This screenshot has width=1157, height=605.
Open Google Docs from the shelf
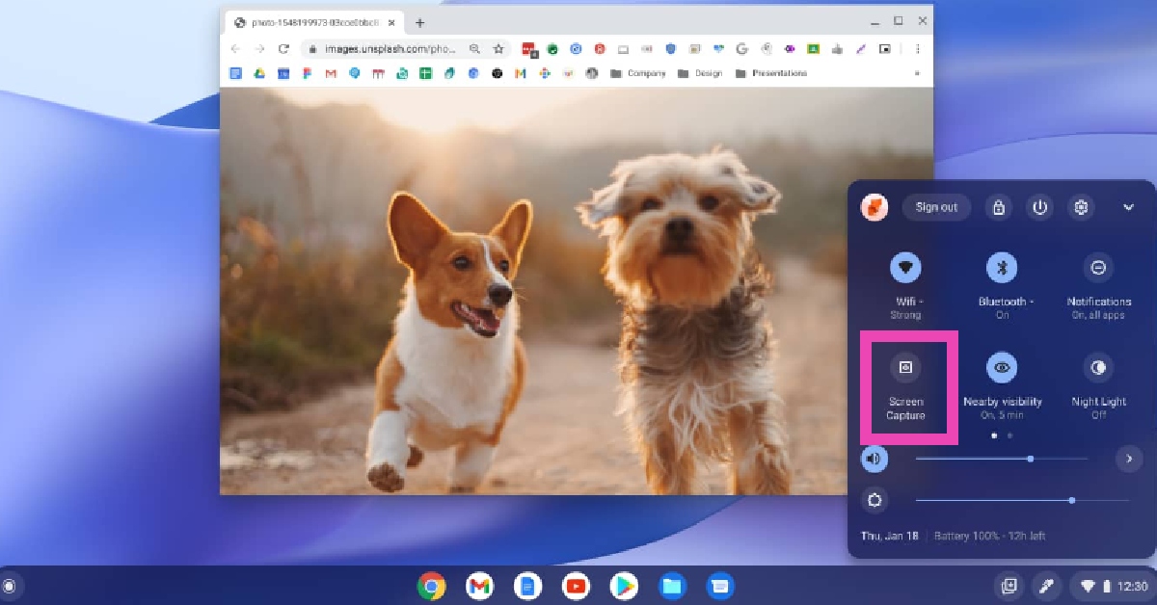point(527,585)
